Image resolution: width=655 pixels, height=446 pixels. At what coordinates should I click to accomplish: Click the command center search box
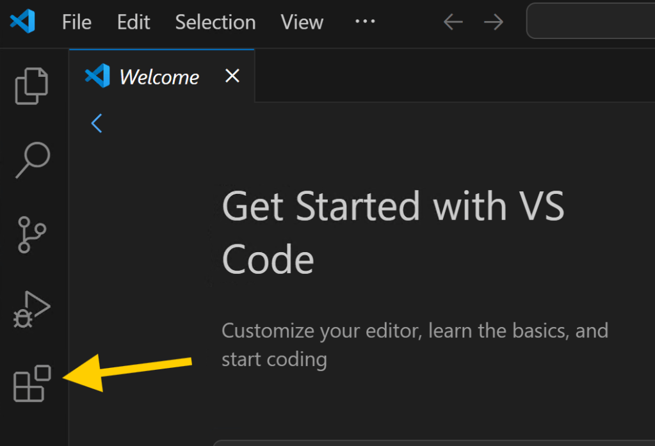click(x=589, y=22)
